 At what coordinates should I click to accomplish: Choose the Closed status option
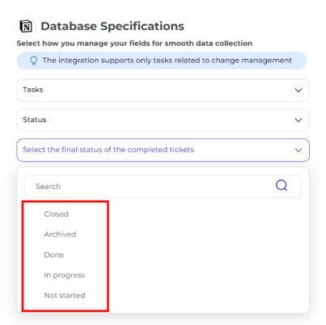tap(57, 214)
